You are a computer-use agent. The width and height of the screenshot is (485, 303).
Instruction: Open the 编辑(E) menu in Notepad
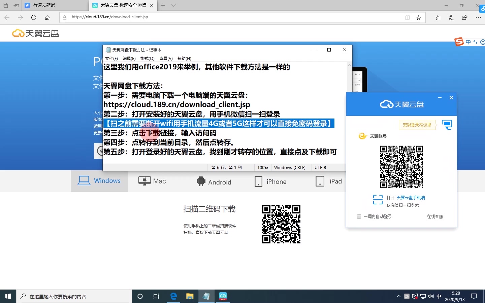129,59
